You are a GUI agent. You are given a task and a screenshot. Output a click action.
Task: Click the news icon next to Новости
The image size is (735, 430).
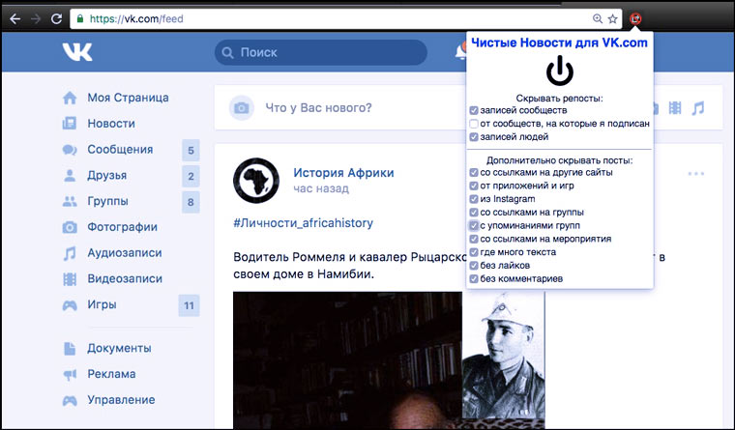[x=70, y=124]
